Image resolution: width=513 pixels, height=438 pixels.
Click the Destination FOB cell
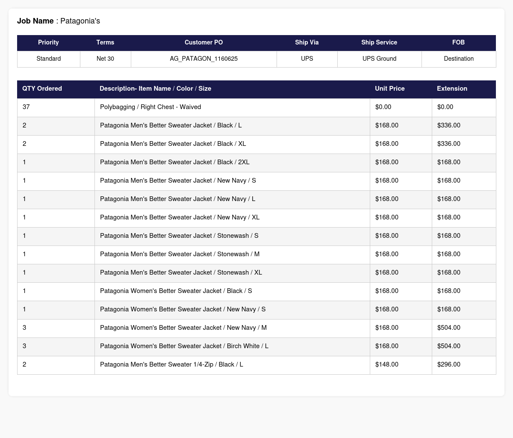click(x=459, y=59)
